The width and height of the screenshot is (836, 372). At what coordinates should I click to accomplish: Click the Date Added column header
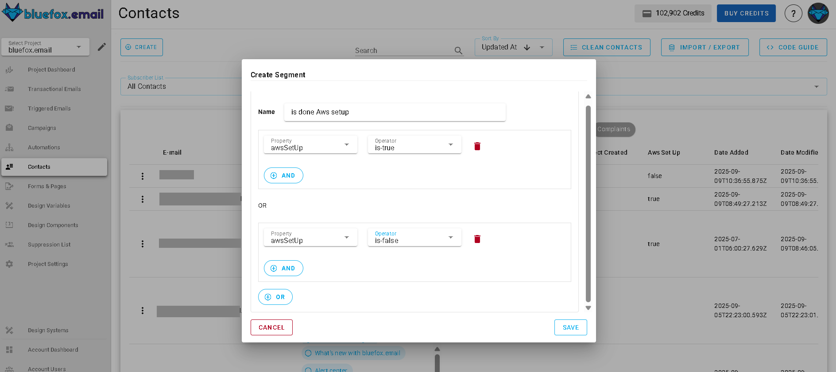tap(731, 152)
